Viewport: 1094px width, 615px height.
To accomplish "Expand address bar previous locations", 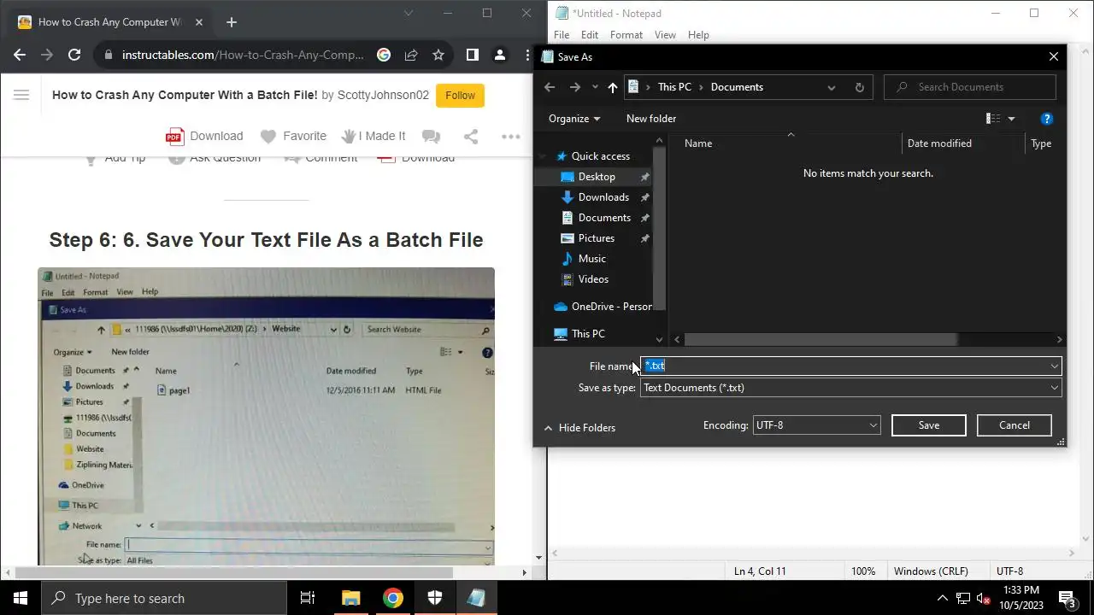I will 831,87.
